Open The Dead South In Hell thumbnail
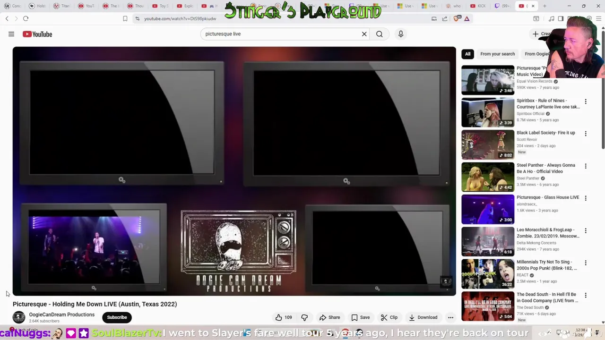 click(x=487, y=306)
